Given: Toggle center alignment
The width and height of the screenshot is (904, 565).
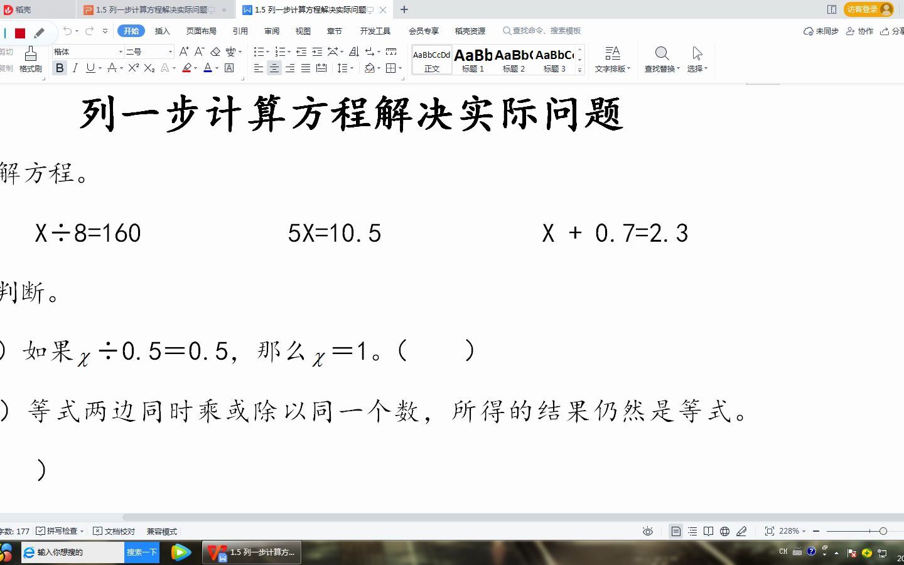Looking at the screenshot, I should [x=274, y=68].
